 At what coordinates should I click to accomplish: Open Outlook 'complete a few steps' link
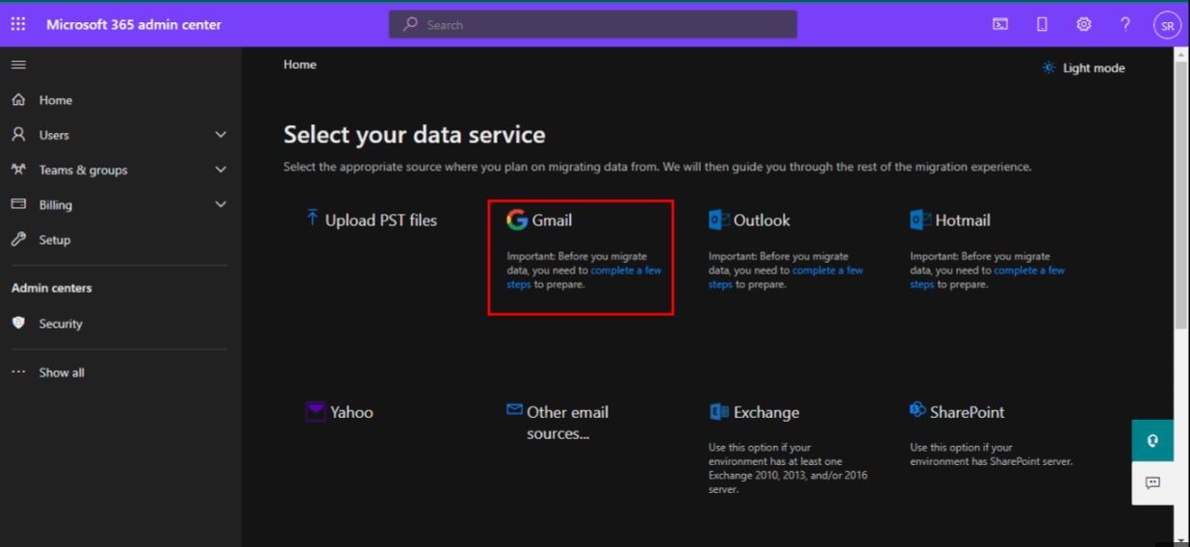click(x=828, y=271)
